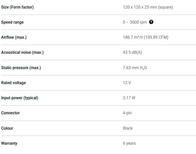Select the '7.63 mm H2O' value
Screen dimensions: 196x154
[x=135, y=68]
